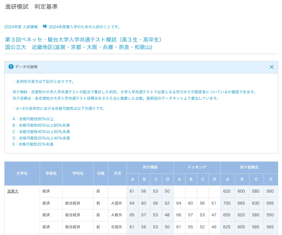Click the A国外 method cell
The width and height of the screenshot is (282, 235).
[x=117, y=203]
